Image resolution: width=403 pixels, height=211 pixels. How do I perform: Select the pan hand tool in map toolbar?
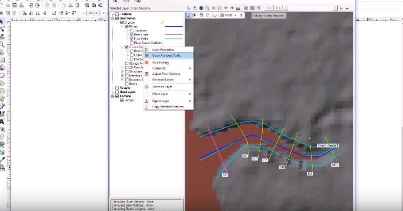[x=195, y=8]
